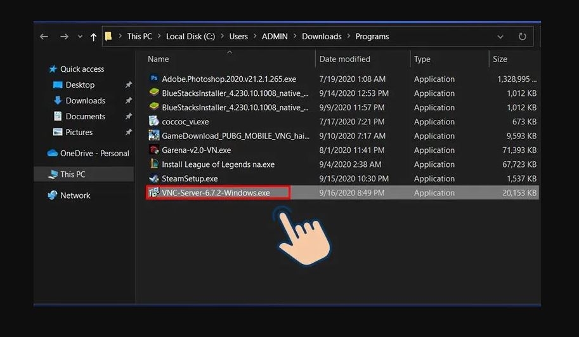Click the Quick access star icon
579x337 pixels.
coord(53,69)
